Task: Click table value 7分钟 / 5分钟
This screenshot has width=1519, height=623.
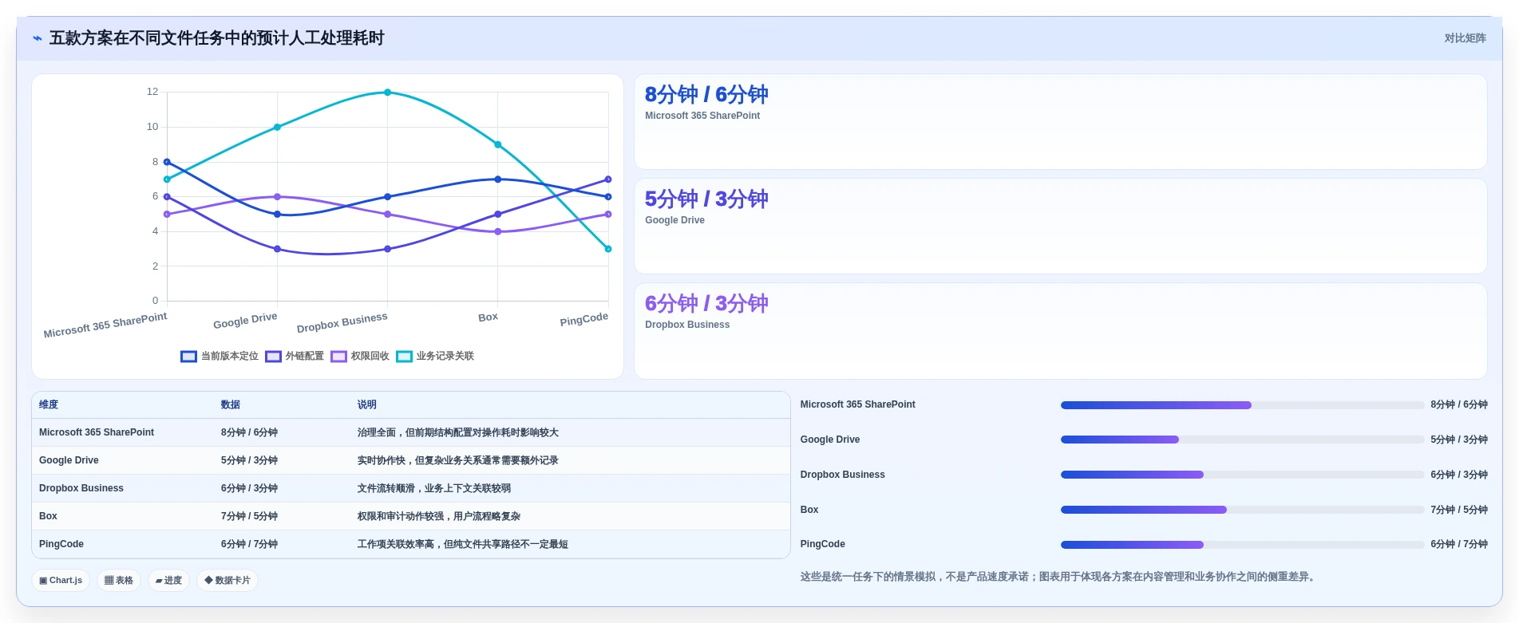Action: [249, 516]
